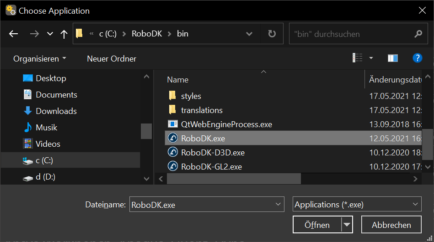This screenshot has height=242, width=434.
Task: Click the Abbrechen button
Action: pyautogui.click(x=391, y=225)
